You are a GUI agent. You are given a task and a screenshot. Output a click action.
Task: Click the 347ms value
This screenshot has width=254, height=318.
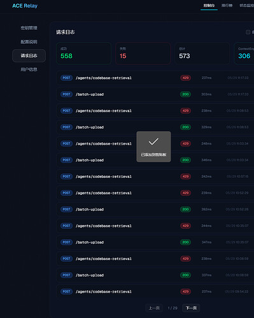[206, 242]
